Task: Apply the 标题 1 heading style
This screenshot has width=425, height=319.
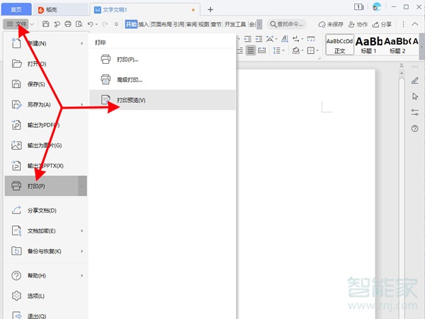Action: point(368,45)
